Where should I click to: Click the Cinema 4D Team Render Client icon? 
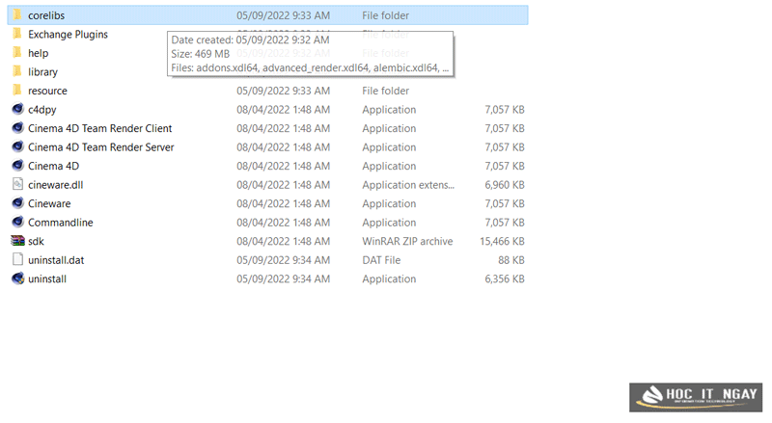17,128
